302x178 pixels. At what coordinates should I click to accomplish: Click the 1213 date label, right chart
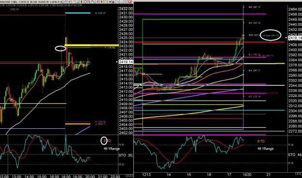tap(146, 175)
